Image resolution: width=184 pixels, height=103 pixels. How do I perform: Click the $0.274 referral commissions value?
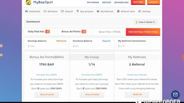121,46
